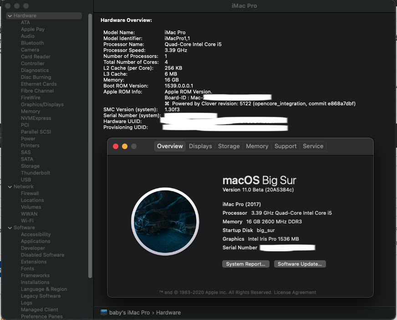Select Memory in the sidebar list

point(31,111)
